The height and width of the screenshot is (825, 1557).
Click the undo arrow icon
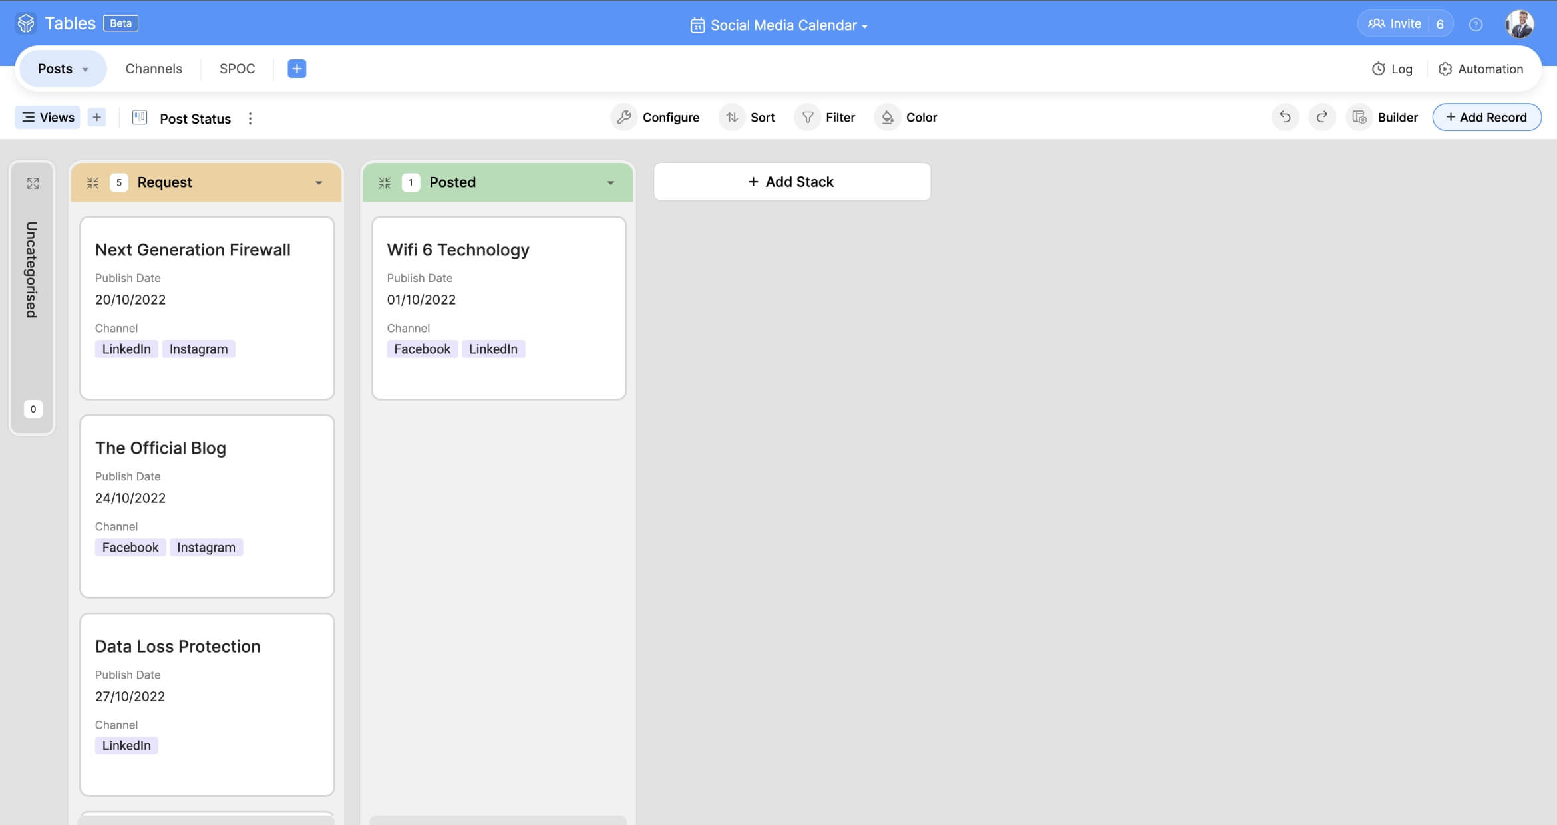[x=1285, y=117]
